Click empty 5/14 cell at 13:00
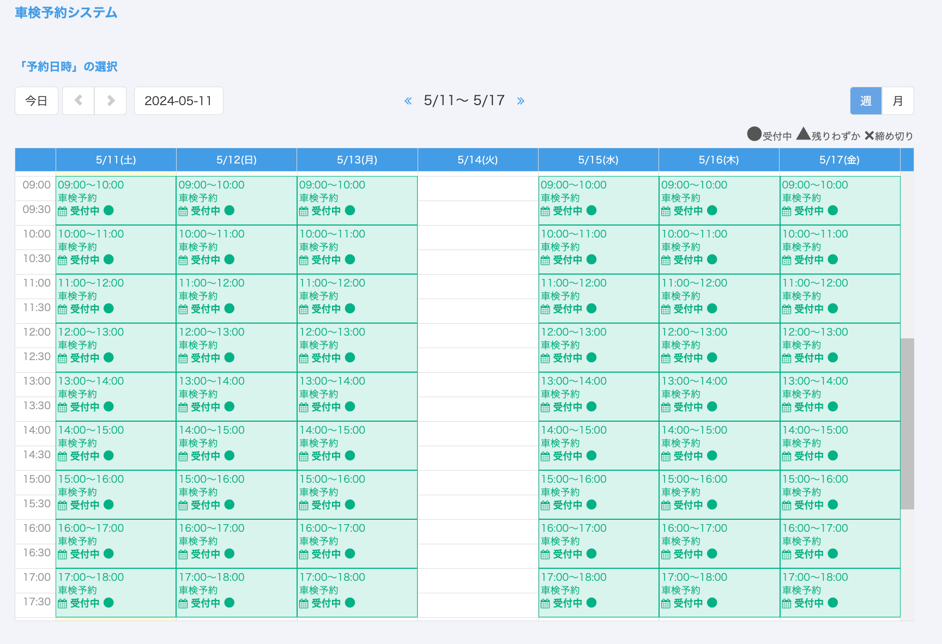The height and width of the screenshot is (644, 942). coord(478,384)
